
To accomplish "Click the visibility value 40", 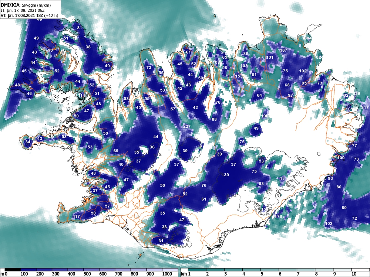I will tap(121, 164).
